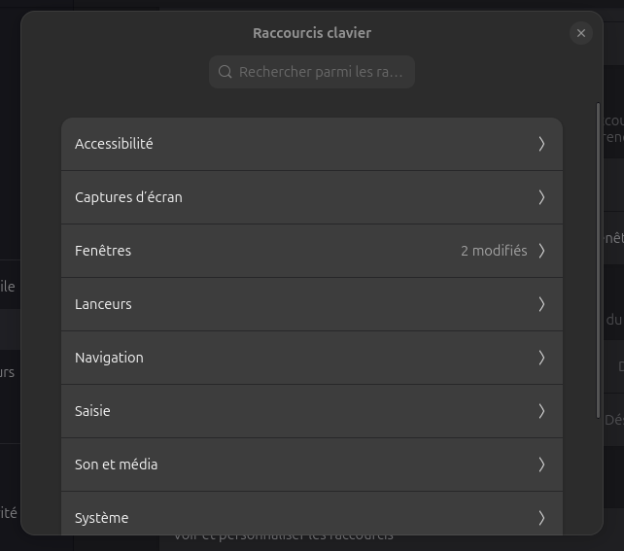Open the Système shortcuts category
The height and width of the screenshot is (551, 624).
[x=292, y=517]
